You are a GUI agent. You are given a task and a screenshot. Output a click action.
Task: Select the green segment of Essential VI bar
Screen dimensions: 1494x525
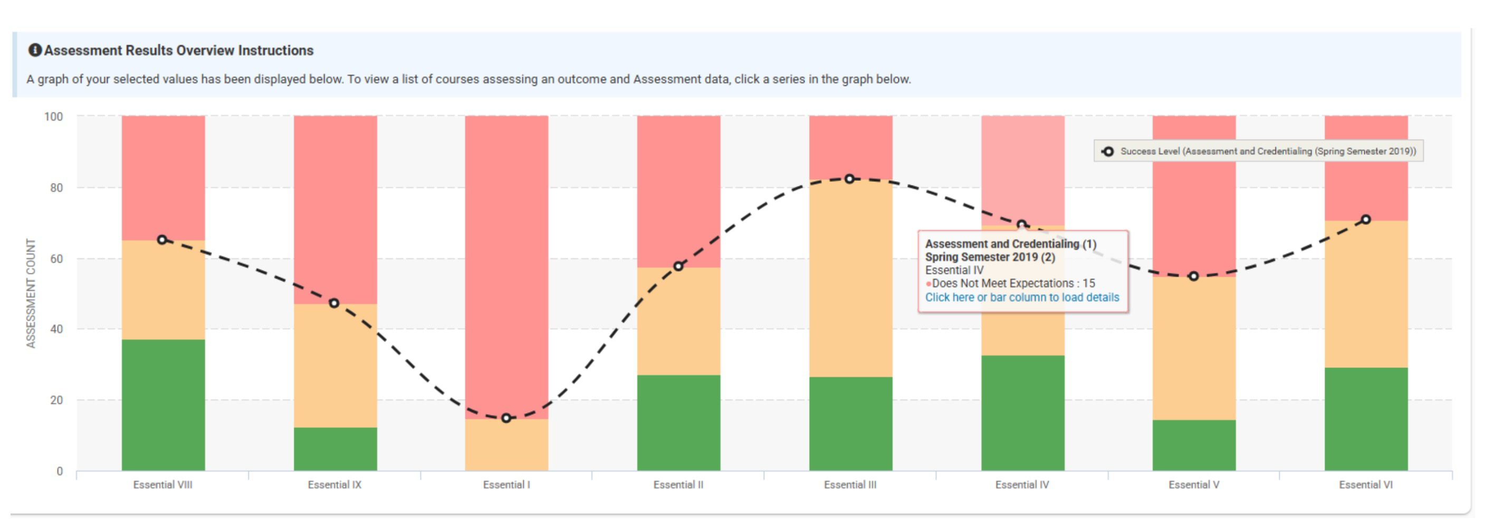(x=1366, y=419)
